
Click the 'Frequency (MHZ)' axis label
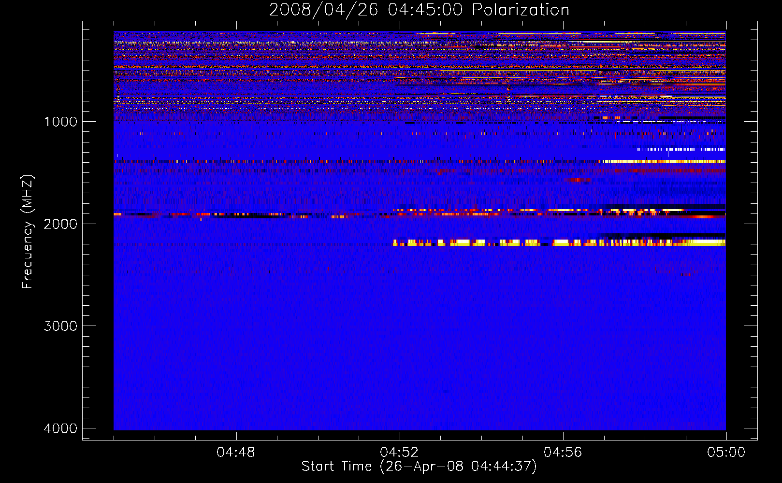click(28, 232)
